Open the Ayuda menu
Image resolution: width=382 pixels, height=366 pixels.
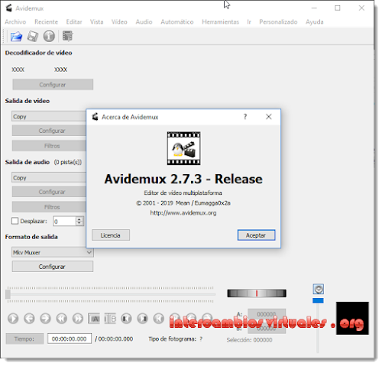tap(315, 22)
